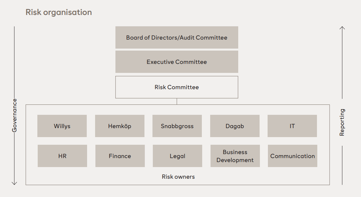Click the Snabbgross risk owner box
The image size is (361, 197).
tap(177, 126)
